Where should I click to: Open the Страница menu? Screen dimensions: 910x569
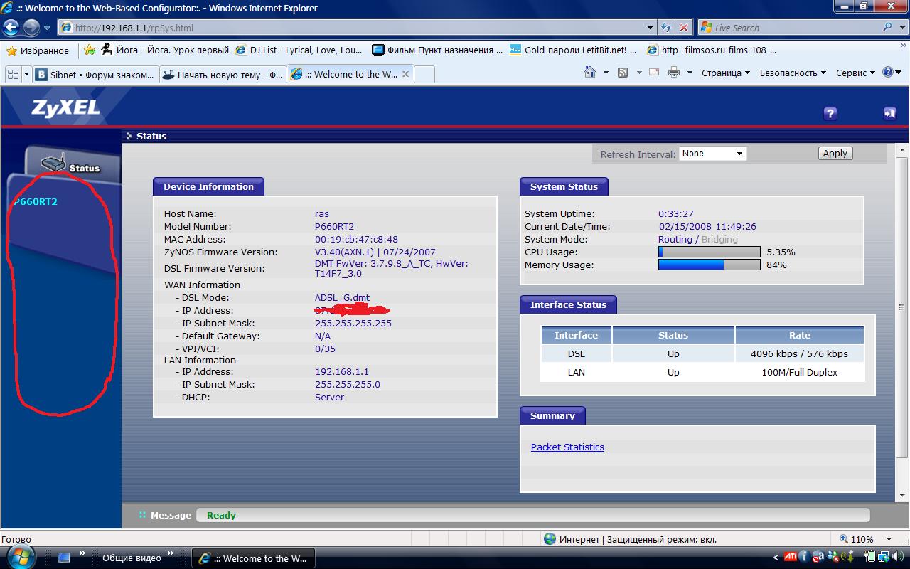click(726, 73)
